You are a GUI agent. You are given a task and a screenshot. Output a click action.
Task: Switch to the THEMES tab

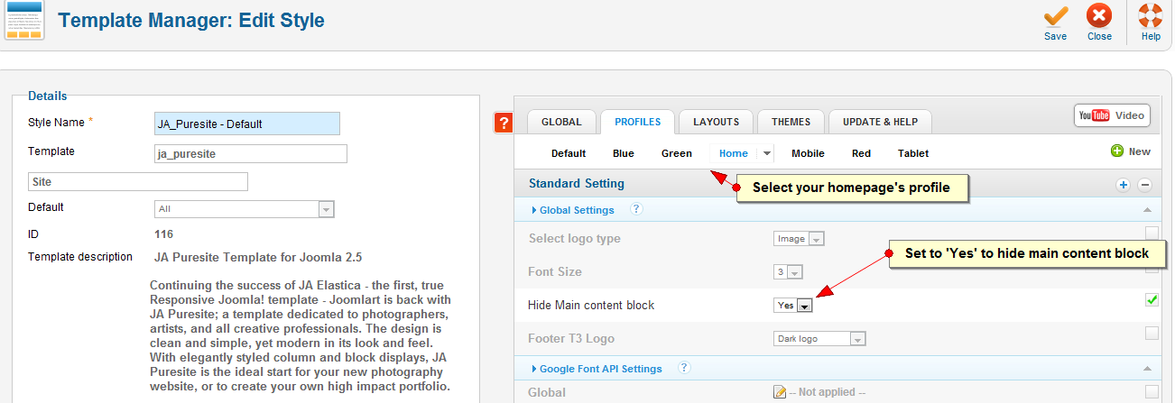coord(791,122)
